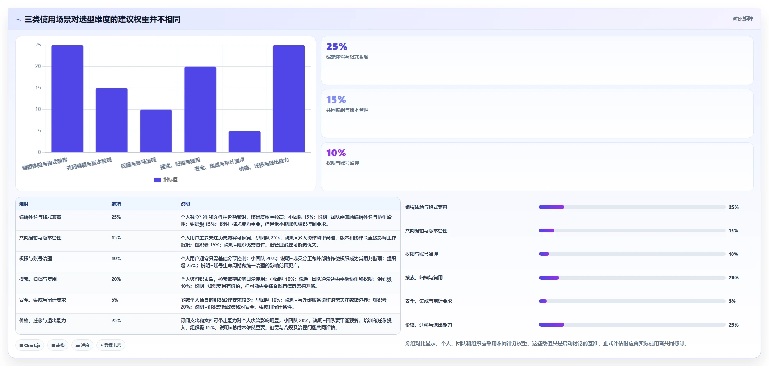
Task: Select the 表格 tag chip
Action: [58, 345]
